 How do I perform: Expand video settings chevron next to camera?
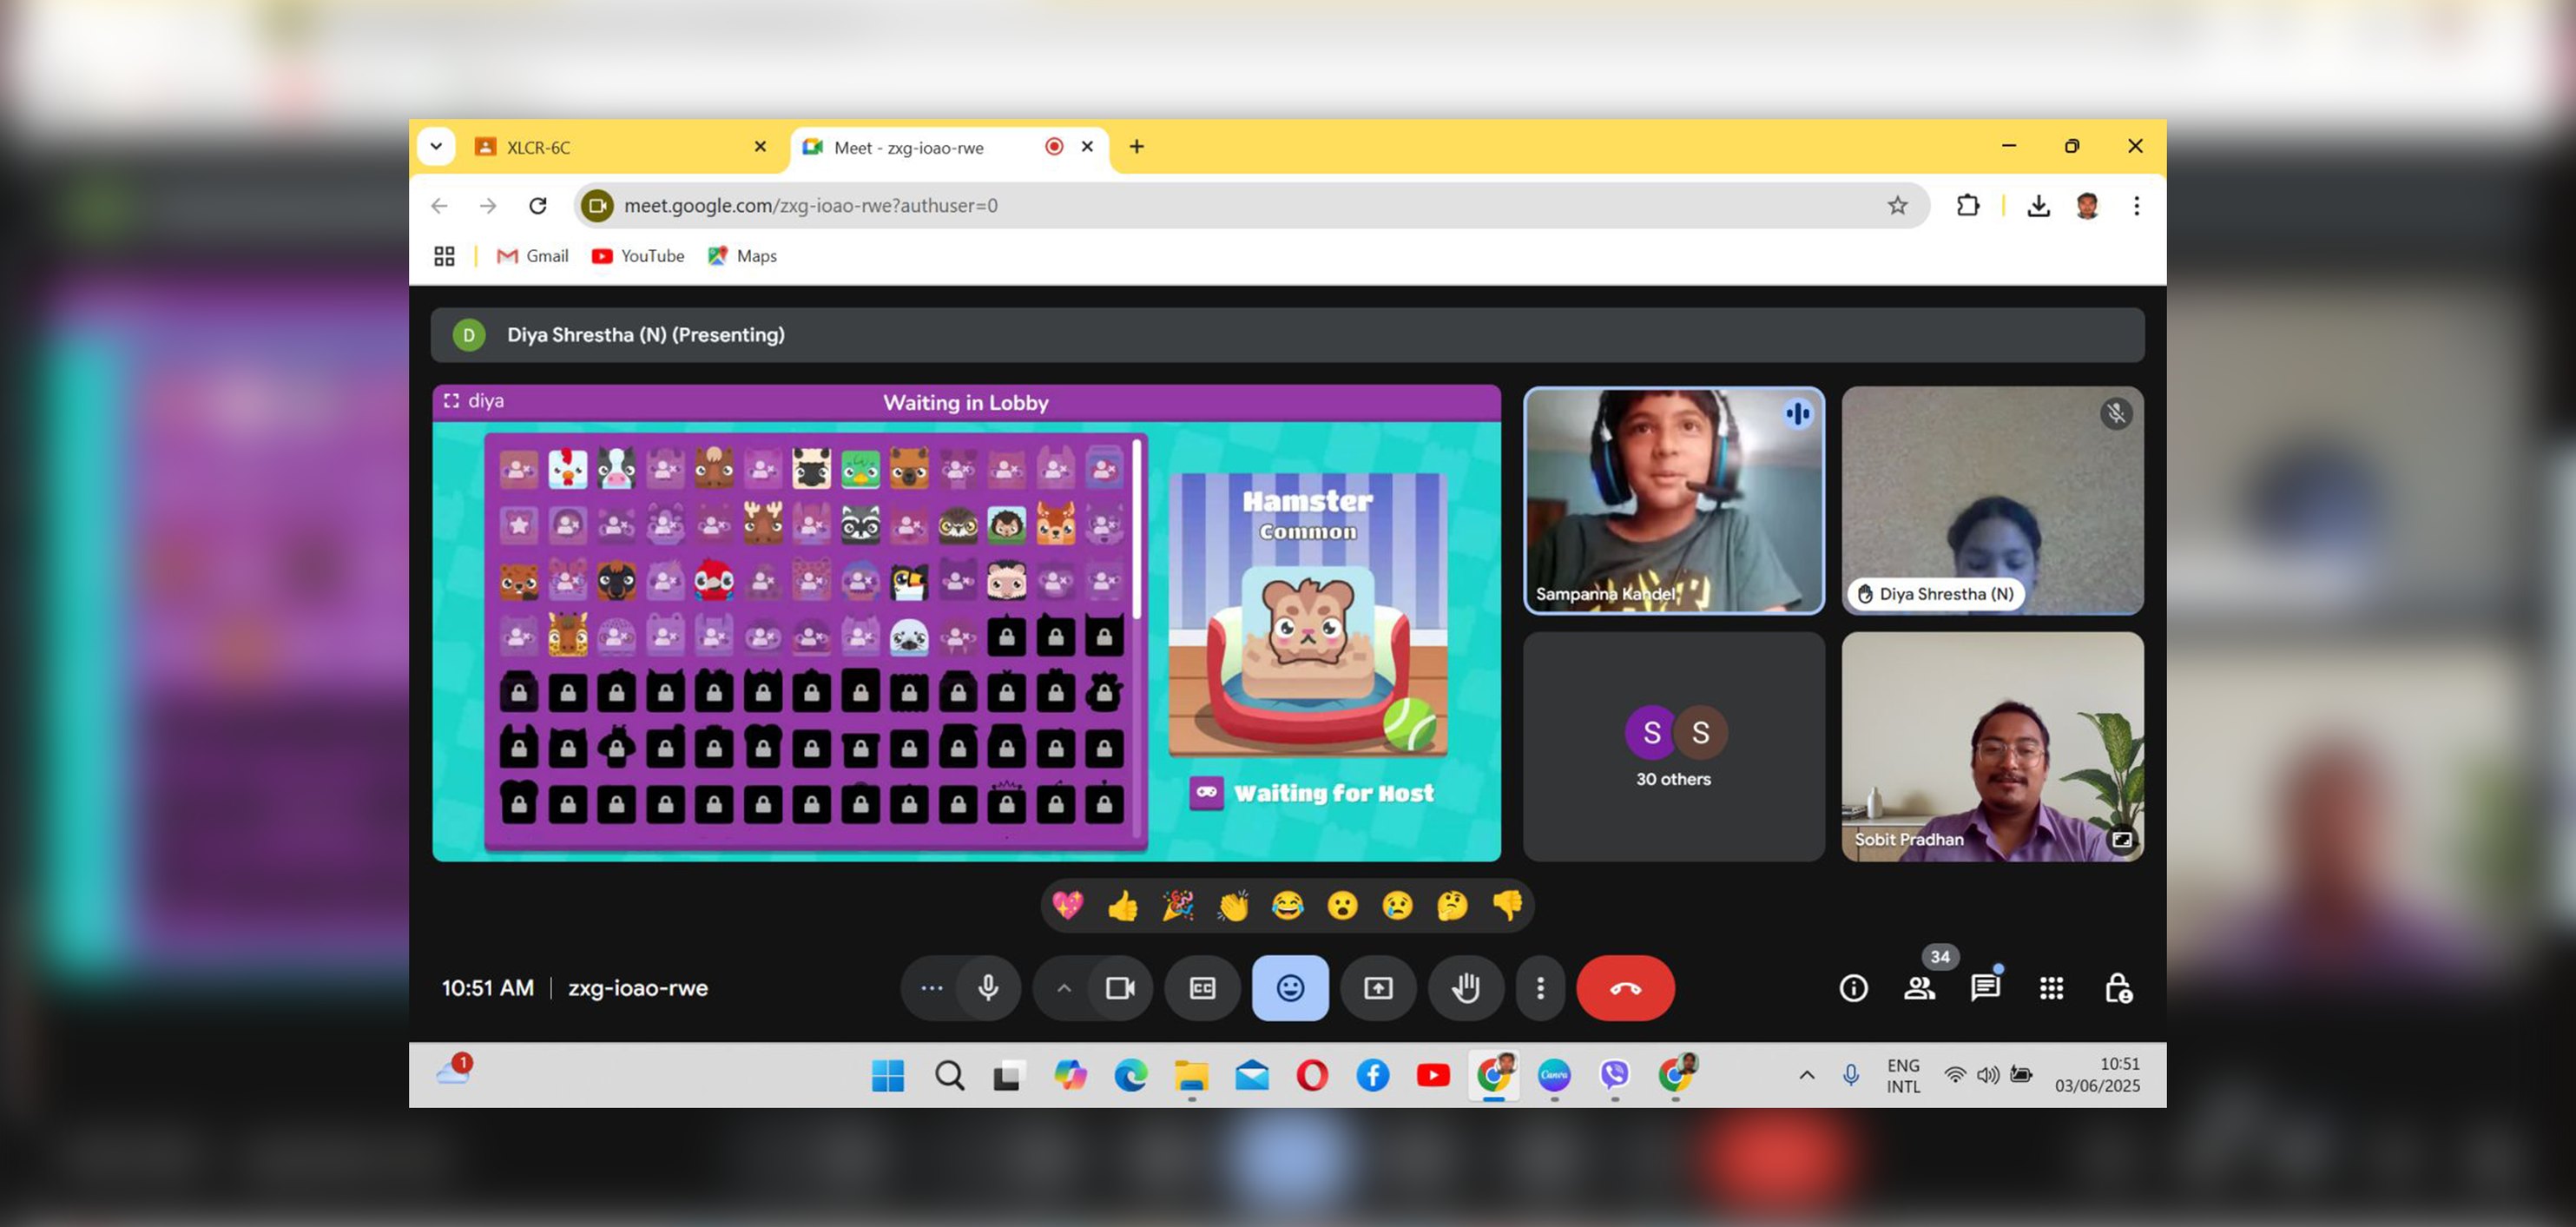(x=1064, y=988)
